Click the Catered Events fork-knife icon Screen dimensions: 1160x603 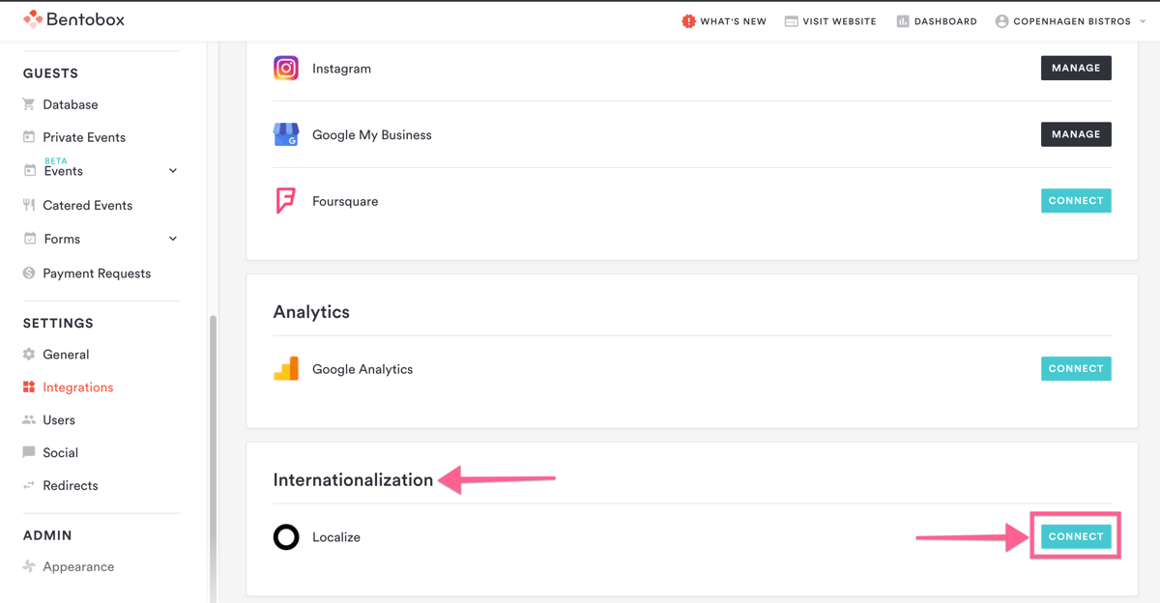click(29, 205)
